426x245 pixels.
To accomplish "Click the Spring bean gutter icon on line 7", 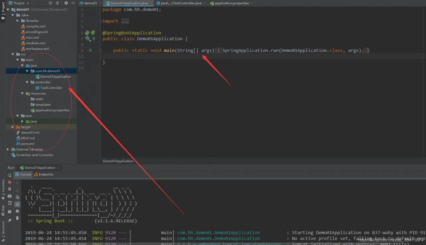I will click(x=88, y=39).
